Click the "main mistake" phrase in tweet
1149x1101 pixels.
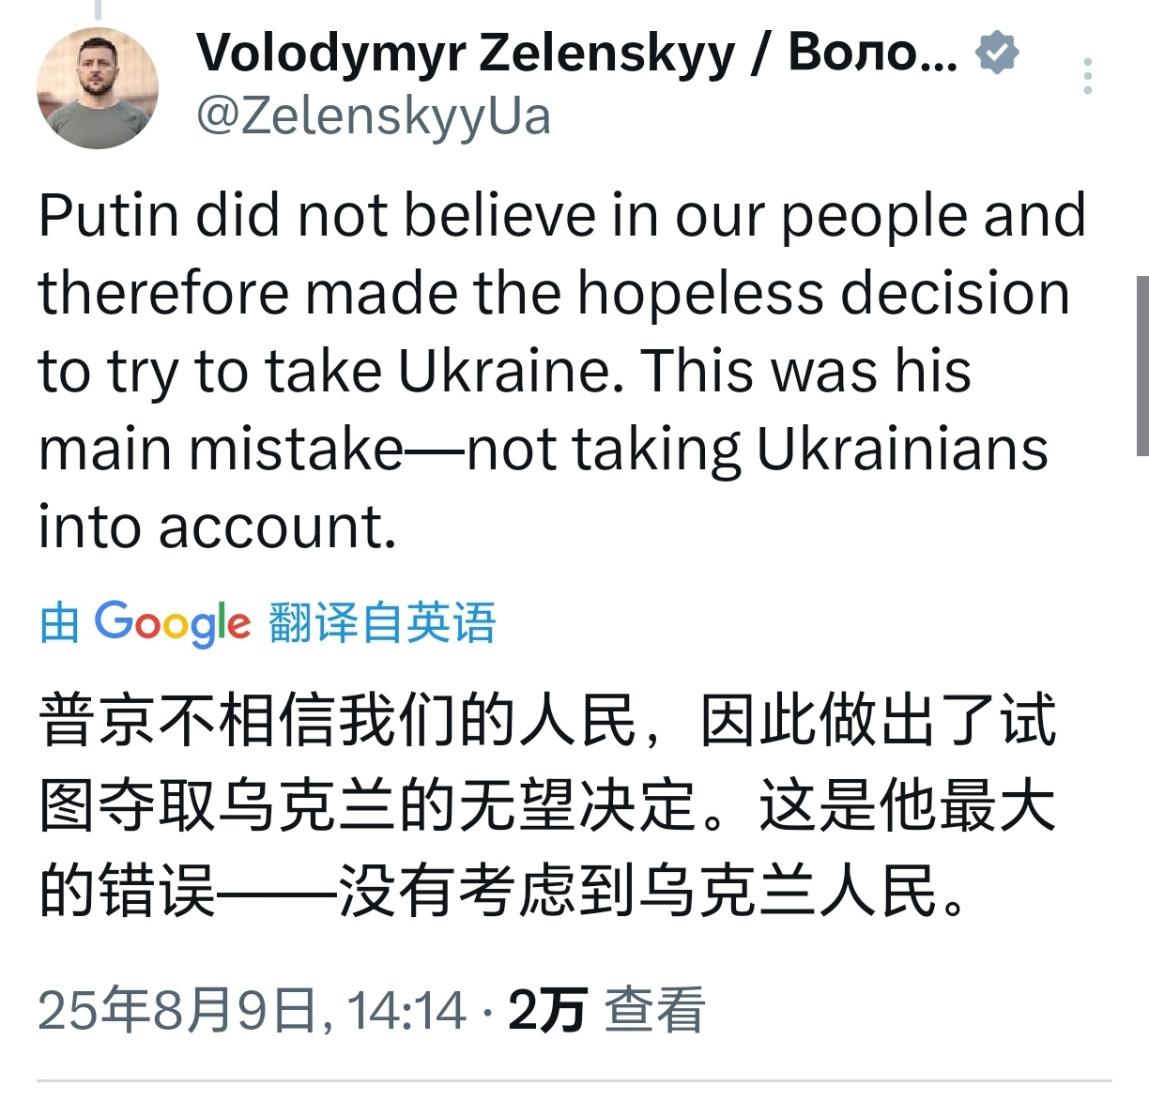pyautogui.click(x=222, y=449)
